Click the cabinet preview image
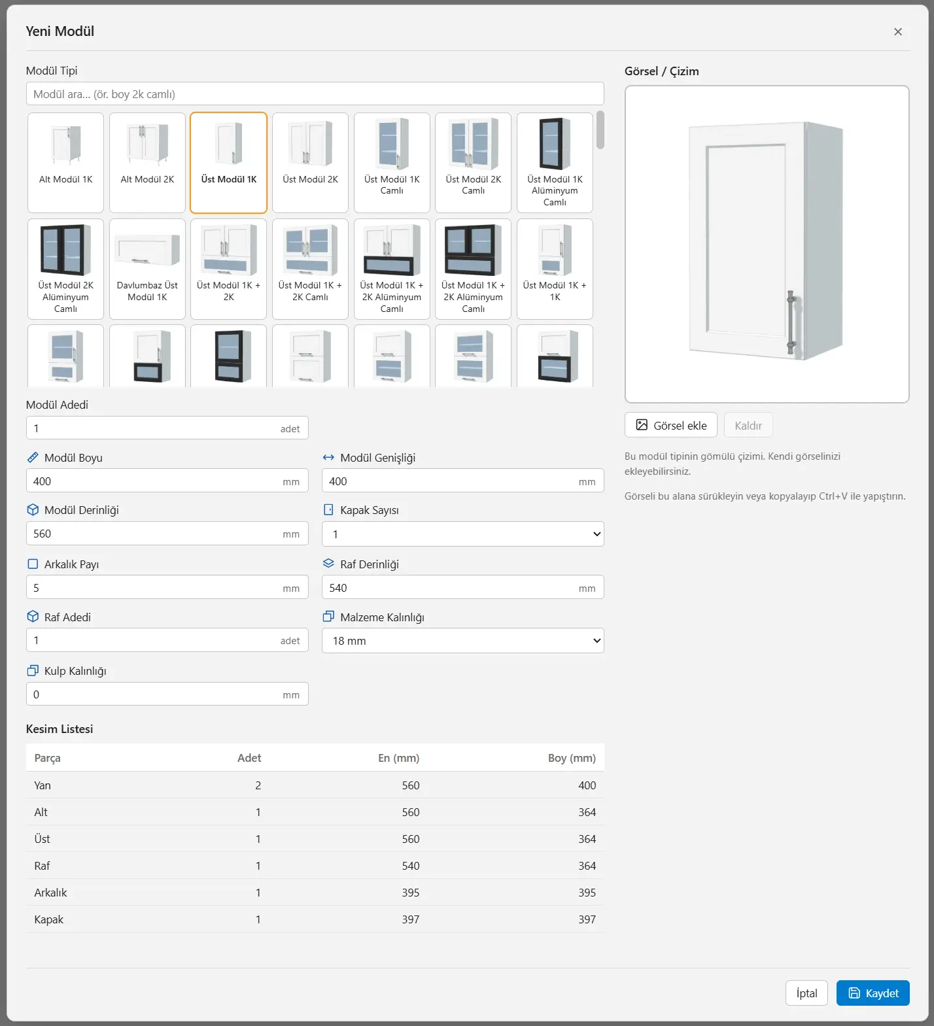 767,244
